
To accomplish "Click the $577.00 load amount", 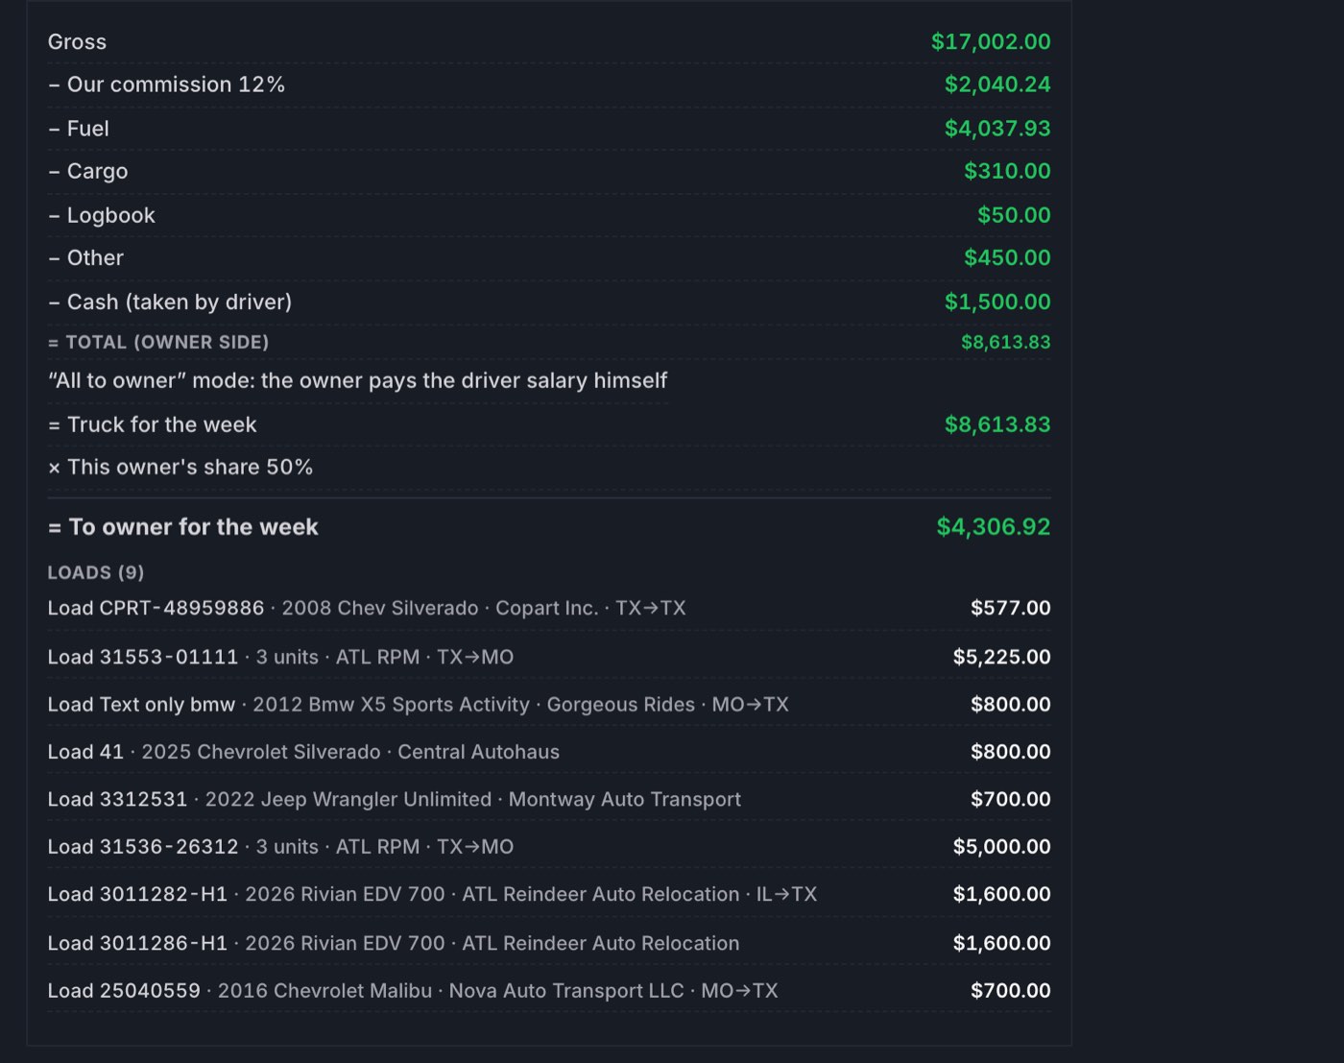I will coord(1010,608).
